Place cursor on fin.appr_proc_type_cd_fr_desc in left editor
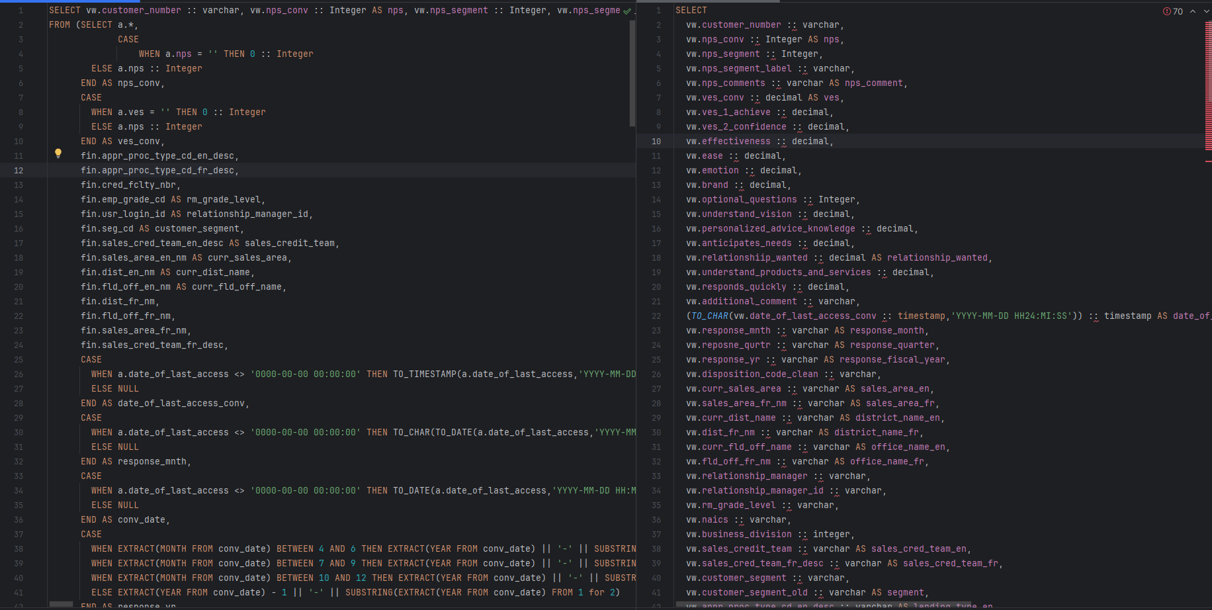Viewport: 1212px width, 610px height. click(157, 171)
